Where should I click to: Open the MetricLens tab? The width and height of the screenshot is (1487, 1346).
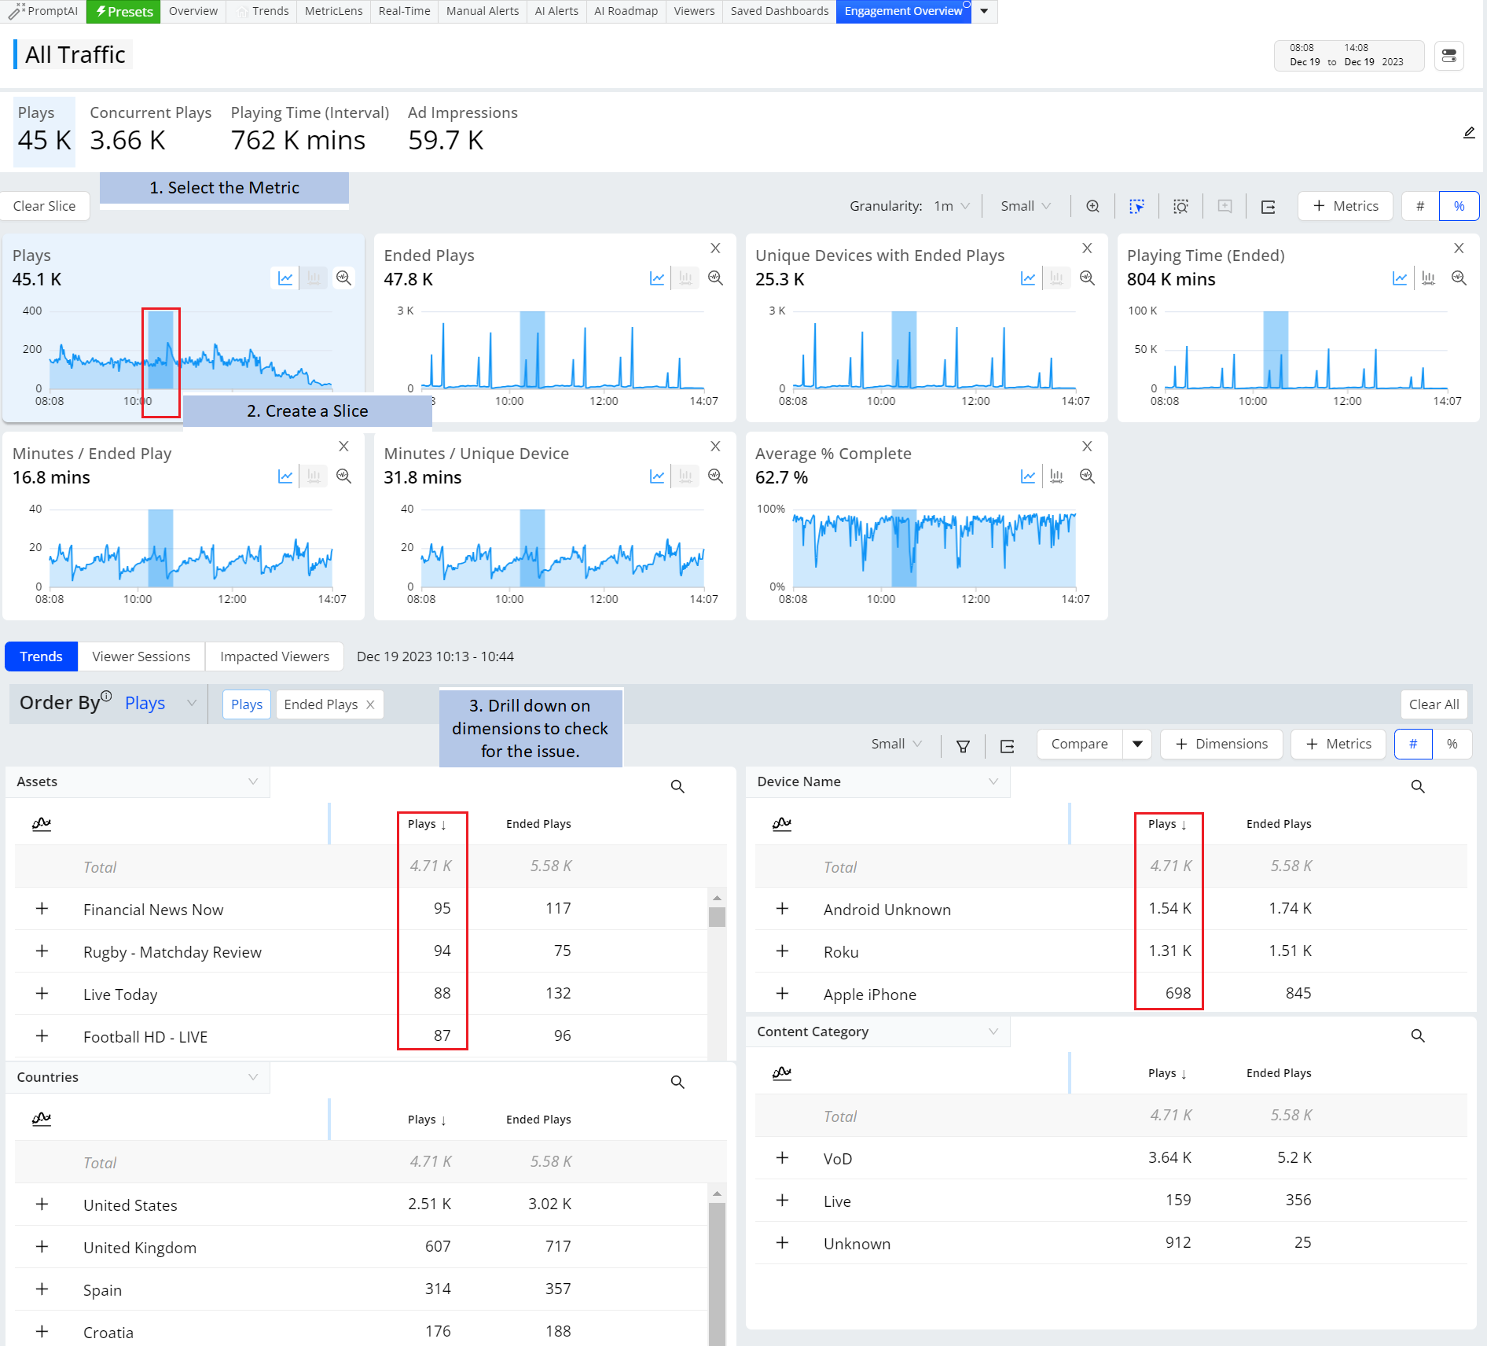coord(333,11)
